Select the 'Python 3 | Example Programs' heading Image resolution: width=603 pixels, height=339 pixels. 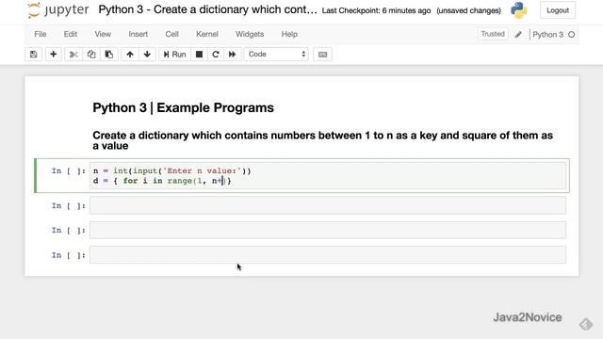pyautogui.click(x=183, y=107)
